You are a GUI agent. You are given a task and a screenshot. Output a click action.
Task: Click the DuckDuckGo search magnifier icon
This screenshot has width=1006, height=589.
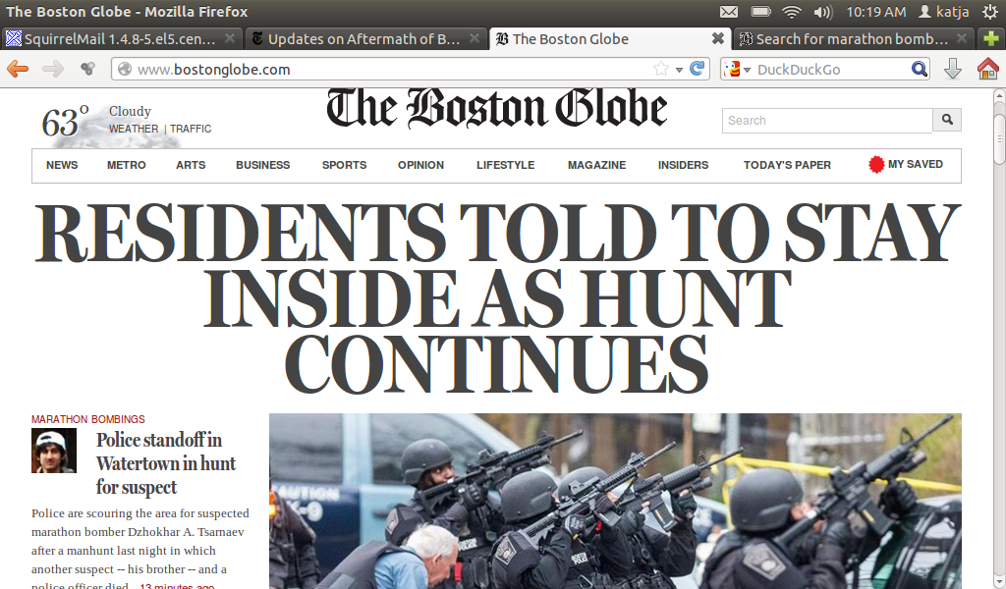(919, 69)
